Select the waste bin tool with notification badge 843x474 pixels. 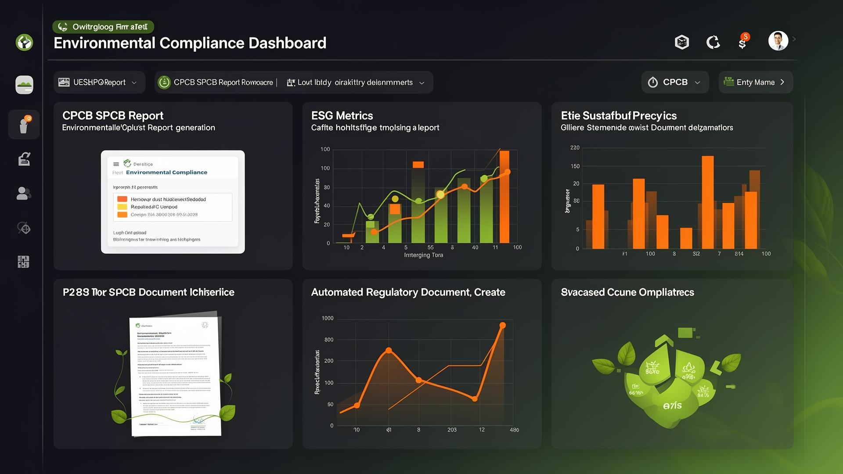24,124
